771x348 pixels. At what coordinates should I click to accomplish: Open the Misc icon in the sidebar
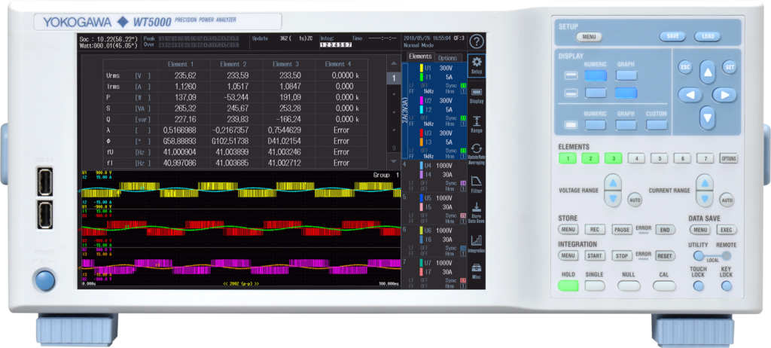pyautogui.click(x=476, y=270)
